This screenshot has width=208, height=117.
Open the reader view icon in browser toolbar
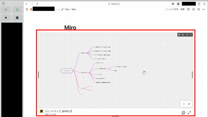click(199, 4)
